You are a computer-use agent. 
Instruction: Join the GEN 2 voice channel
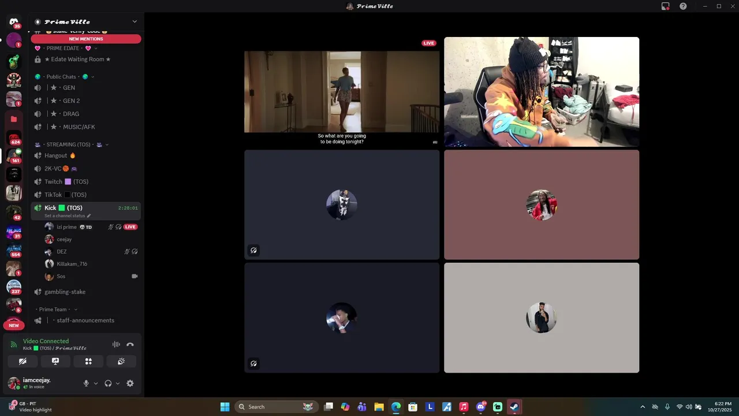86,101
